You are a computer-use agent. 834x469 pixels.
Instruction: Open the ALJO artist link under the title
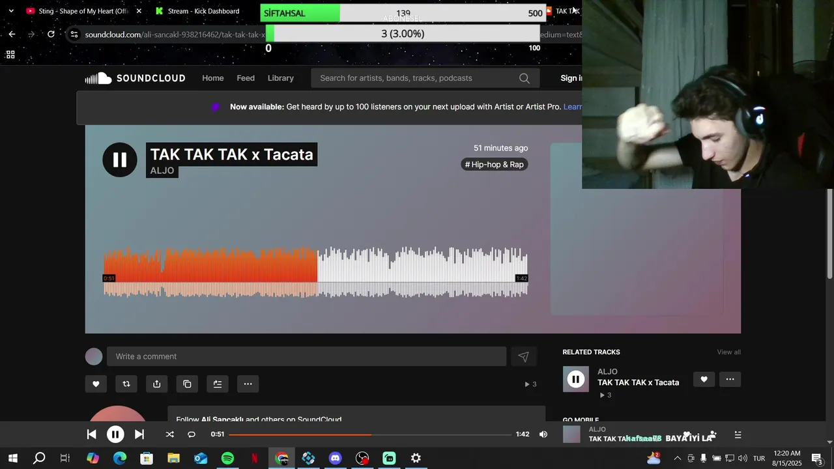tap(162, 171)
